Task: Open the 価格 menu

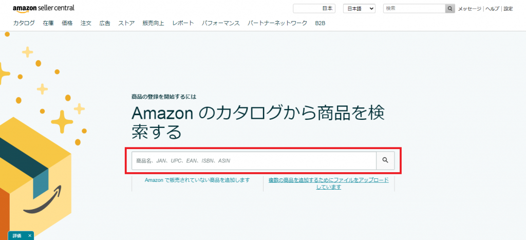Action: tap(67, 23)
